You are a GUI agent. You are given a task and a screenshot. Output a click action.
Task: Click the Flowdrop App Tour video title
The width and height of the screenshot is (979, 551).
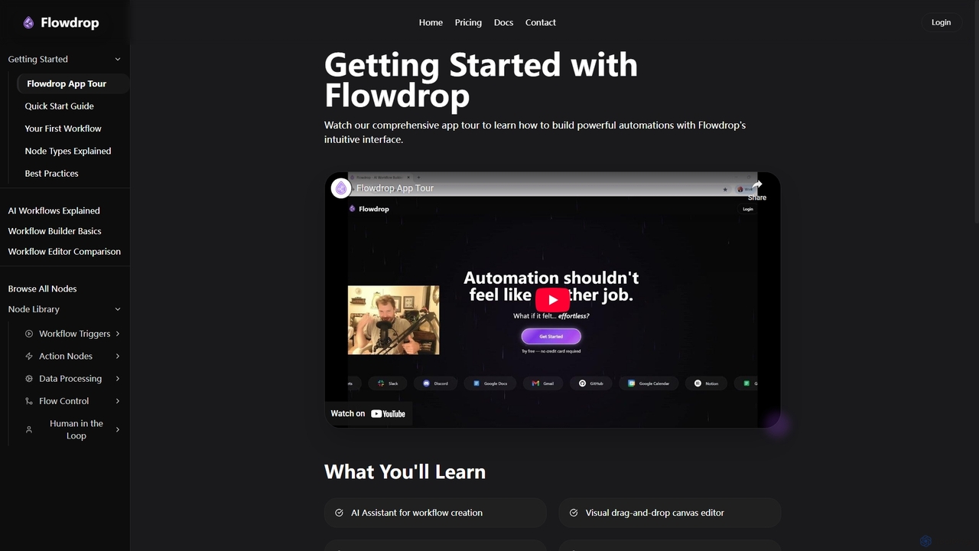coord(395,188)
